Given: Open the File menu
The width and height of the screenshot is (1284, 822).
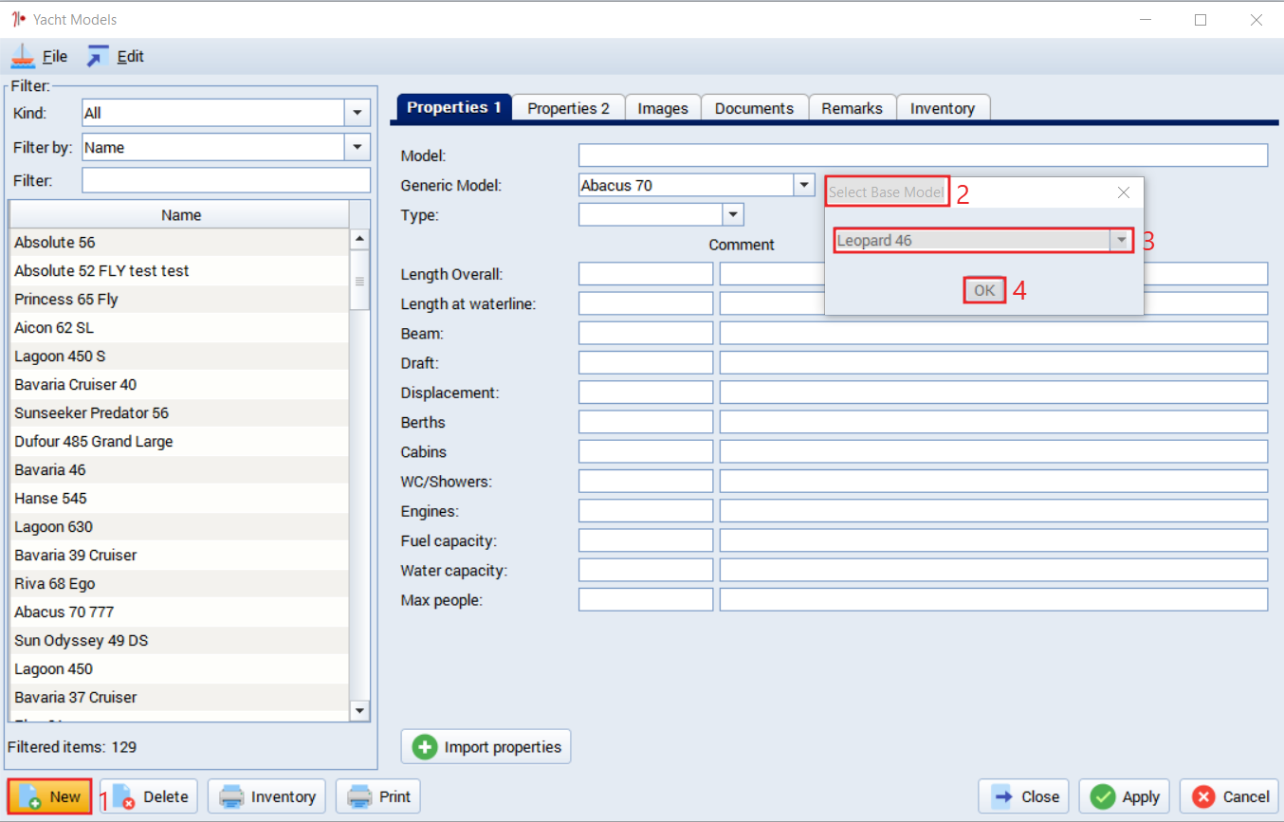Looking at the screenshot, I should 40,57.
